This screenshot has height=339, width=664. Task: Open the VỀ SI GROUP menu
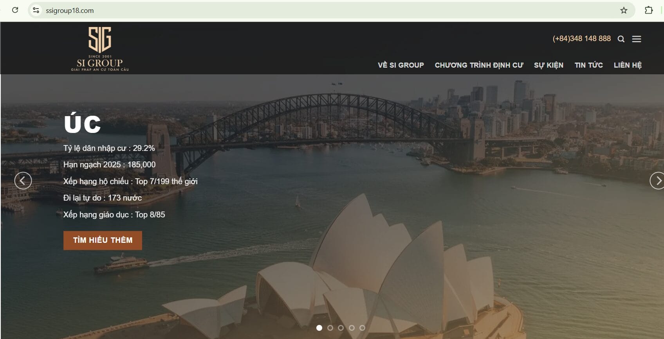[x=401, y=65]
